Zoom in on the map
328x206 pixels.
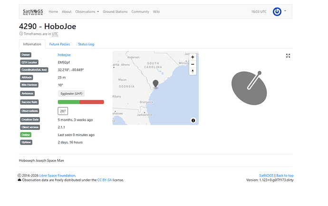coord(193,57)
